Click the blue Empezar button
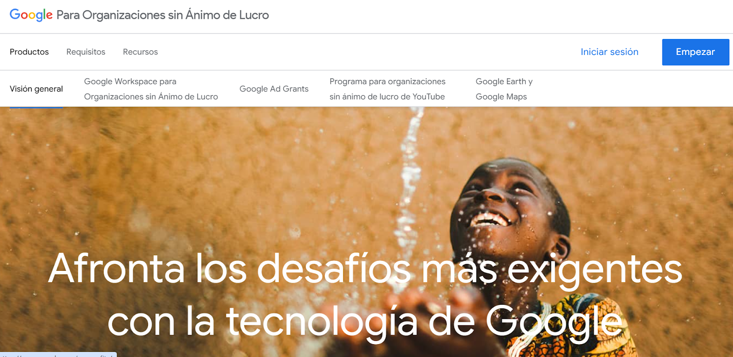Viewport: 733px width, 357px height. coord(695,52)
